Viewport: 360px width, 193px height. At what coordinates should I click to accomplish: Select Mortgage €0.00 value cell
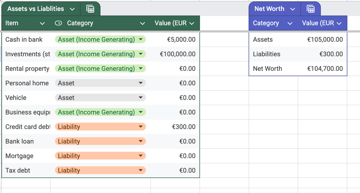tap(175, 156)
